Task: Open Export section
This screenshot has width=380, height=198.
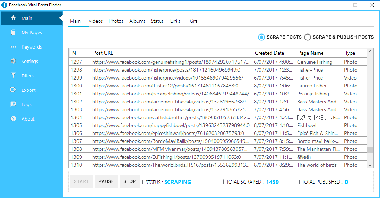Action: (28, 90)
